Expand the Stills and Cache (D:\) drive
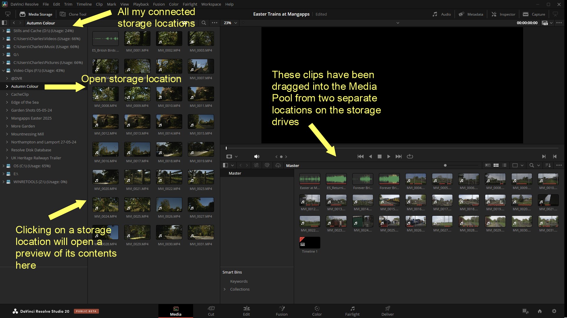Screen dimensions: 567x318 (x=3, y=31)
